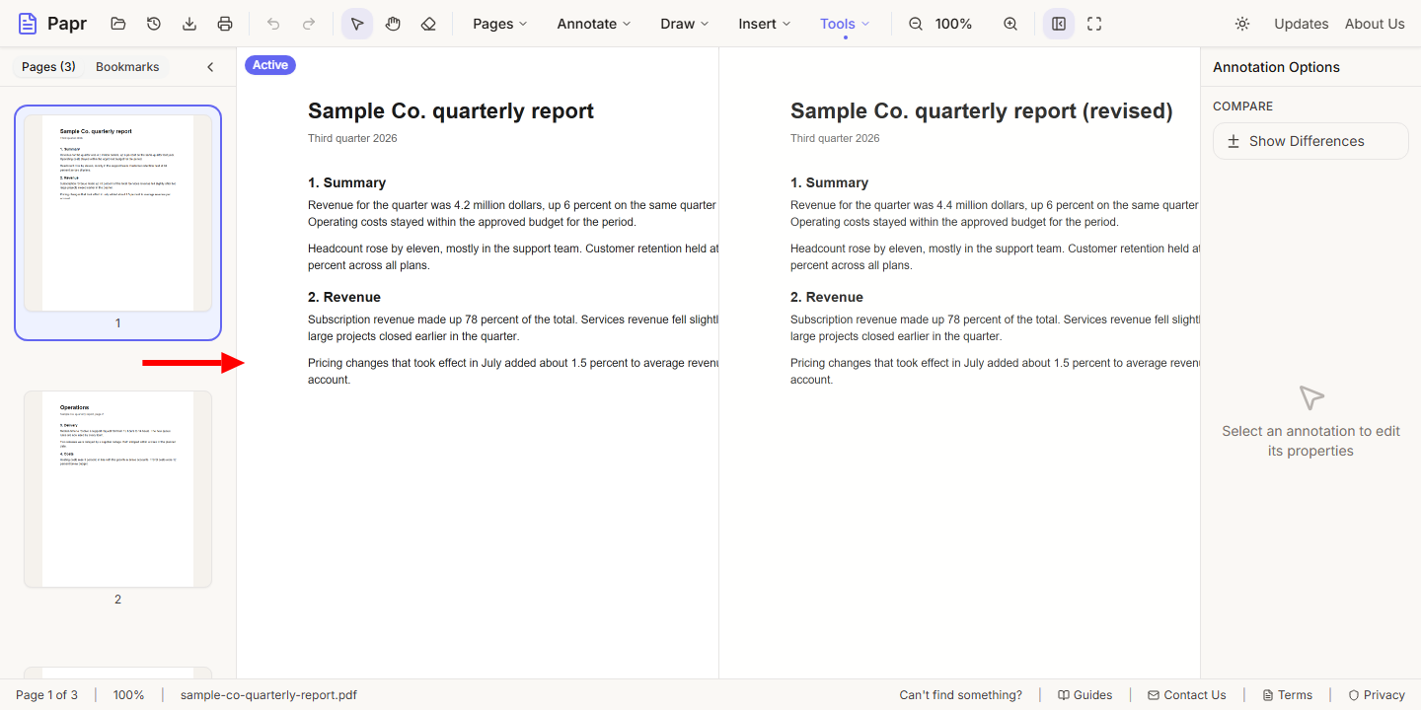Select the pointer cursor tool

click(357, 24)
